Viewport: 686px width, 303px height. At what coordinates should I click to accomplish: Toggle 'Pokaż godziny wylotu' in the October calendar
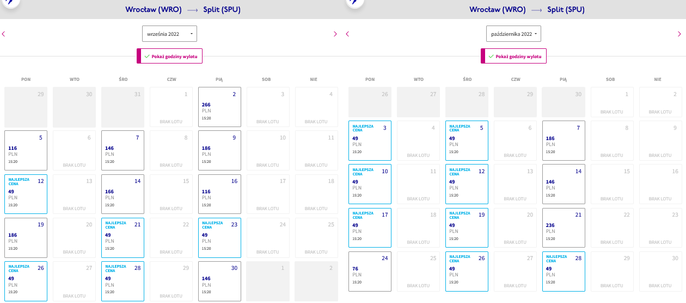click(x=513, y=56)
